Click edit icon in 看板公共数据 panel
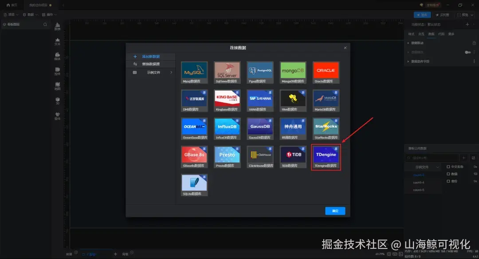Image resolution: width=479 pixels, height=259 pixels. coord(473,158)
